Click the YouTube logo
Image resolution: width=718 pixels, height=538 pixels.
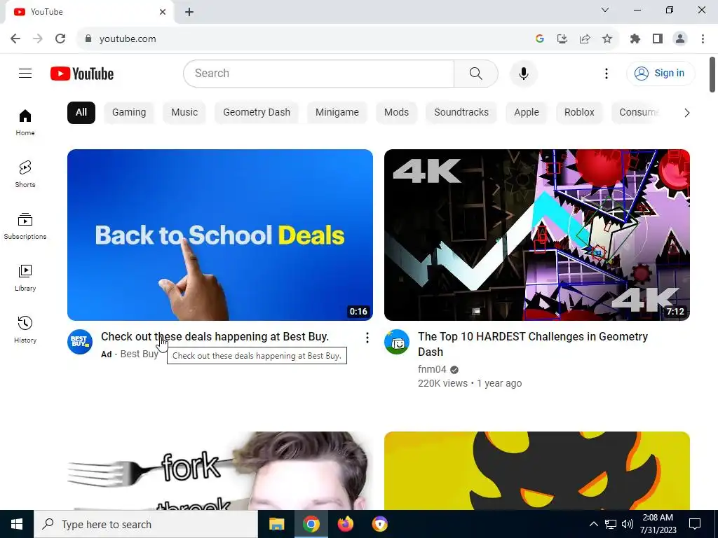tap(82, 74)
